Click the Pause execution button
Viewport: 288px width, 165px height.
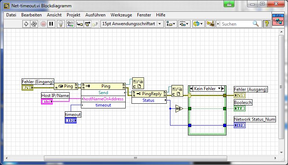(51, 24)
